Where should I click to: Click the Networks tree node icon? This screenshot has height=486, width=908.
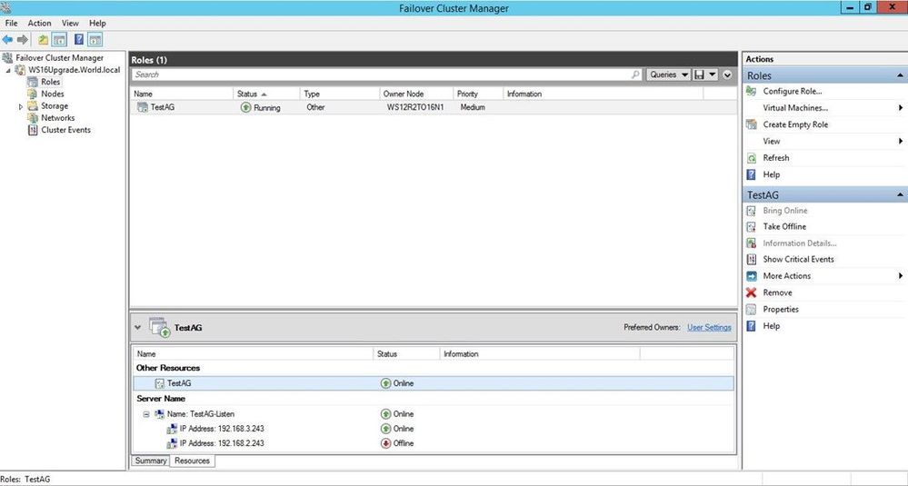point(33,118)
